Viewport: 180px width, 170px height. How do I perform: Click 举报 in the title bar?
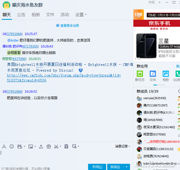pos(152,2)
